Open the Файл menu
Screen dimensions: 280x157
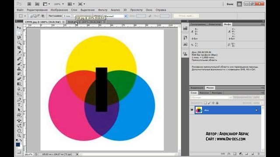click(20, 10)
